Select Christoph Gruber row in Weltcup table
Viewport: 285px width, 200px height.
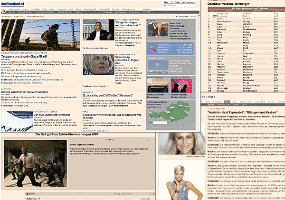pos(246,88)
